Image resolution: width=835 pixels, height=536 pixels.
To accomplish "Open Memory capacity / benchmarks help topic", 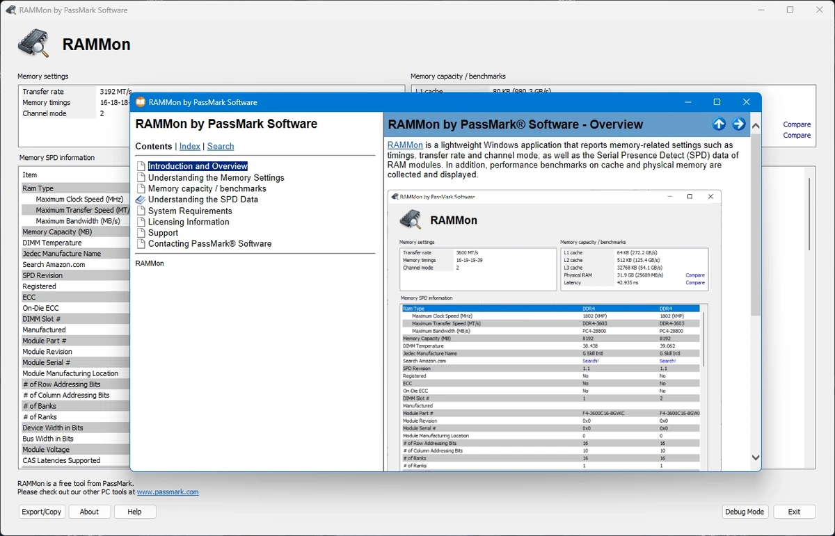I will pos(207,188).
